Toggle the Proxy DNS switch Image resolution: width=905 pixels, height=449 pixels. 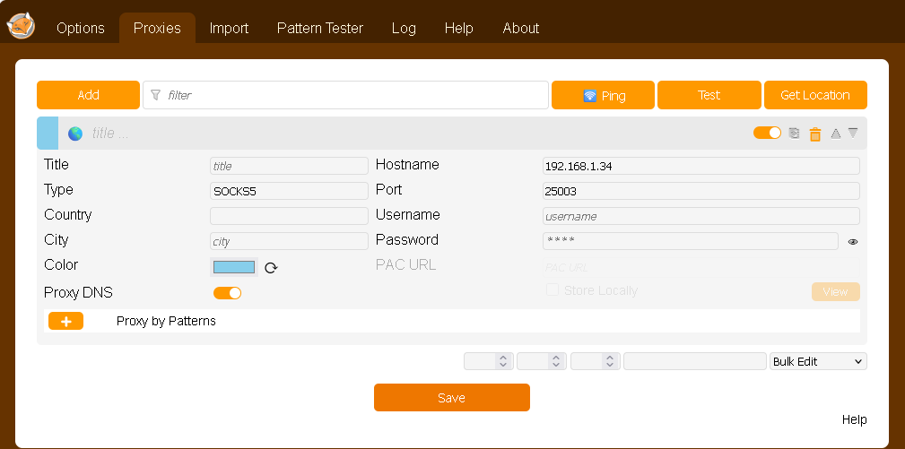pos(228,293)
